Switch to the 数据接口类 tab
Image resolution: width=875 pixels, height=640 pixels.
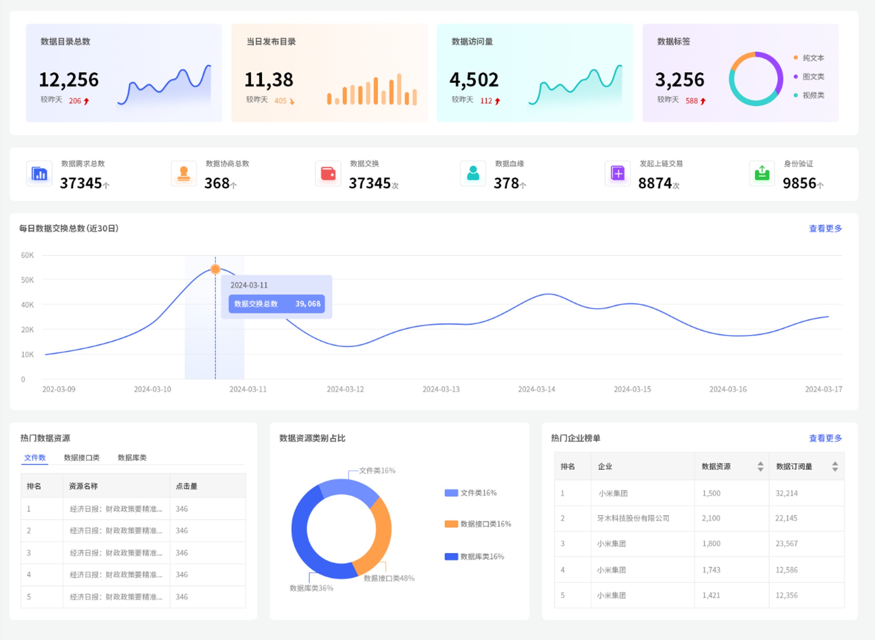point(81,457)
